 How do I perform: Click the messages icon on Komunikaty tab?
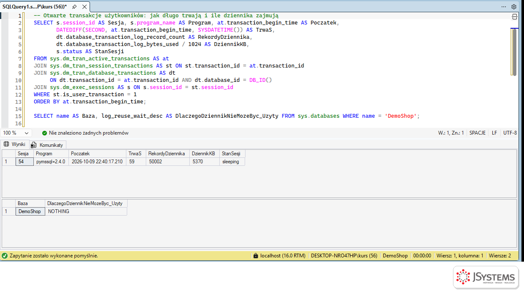pyautogui.click(x=33, y=145)
